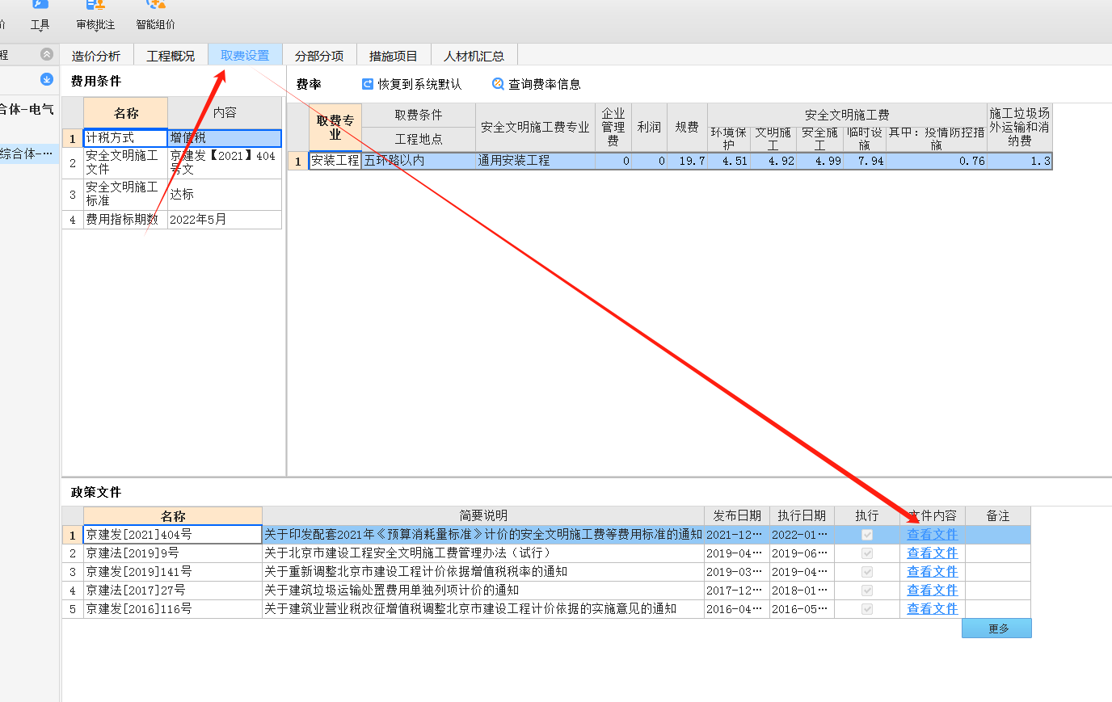Open 查看文件 link for 京建发[2019]141号
Screen dimensions: 1112x702
click(x=932, y=572)
